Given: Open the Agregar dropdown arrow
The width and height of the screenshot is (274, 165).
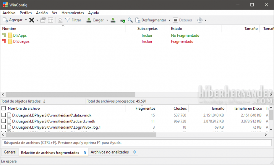Looking at the screenshot, I should tap(26, 20).
